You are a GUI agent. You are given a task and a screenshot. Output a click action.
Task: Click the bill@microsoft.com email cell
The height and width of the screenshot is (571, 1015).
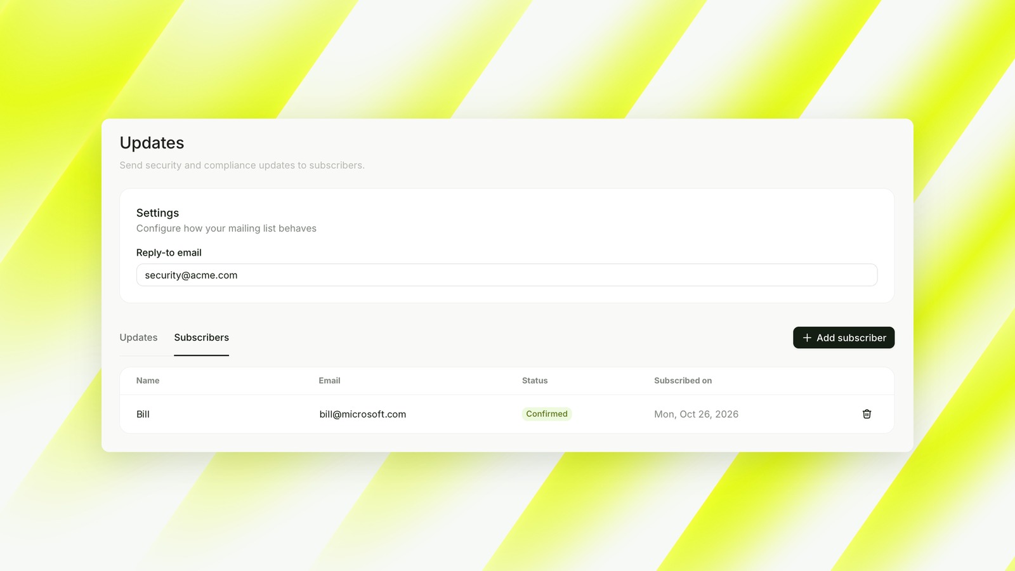coord(363,414)
